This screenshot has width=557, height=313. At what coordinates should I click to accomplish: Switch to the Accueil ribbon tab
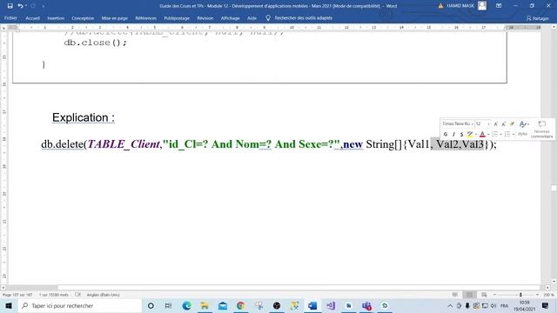click(32, 17)
